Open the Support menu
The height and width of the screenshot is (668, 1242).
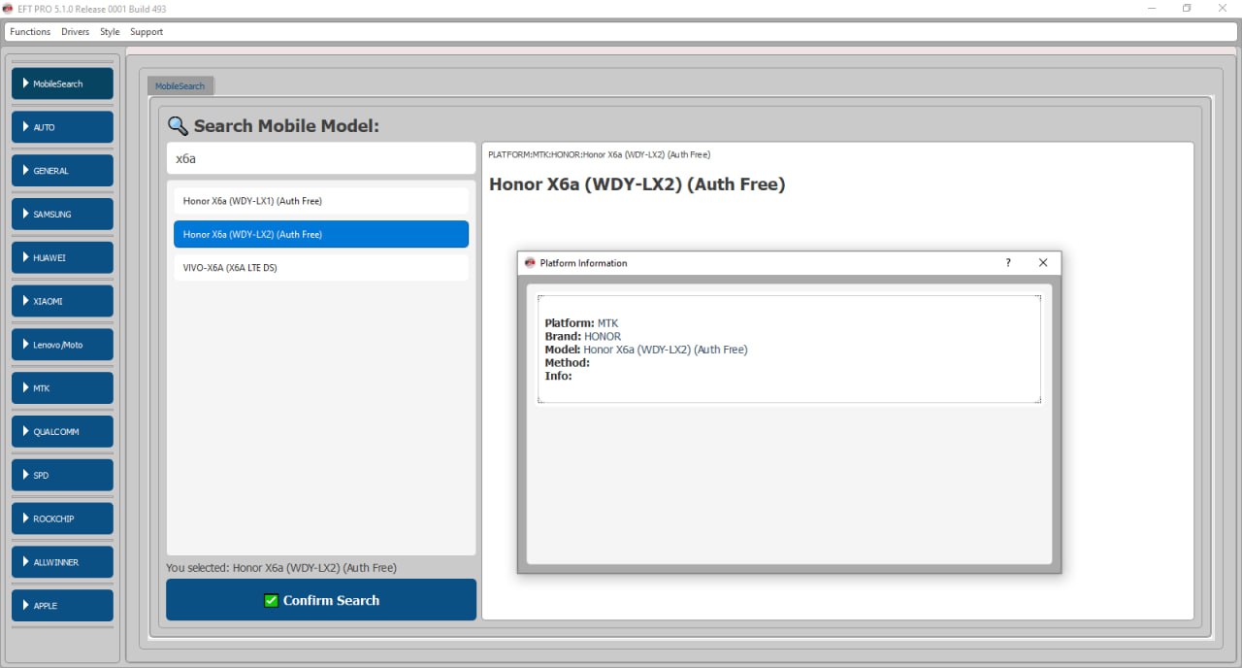coord(147,32)
